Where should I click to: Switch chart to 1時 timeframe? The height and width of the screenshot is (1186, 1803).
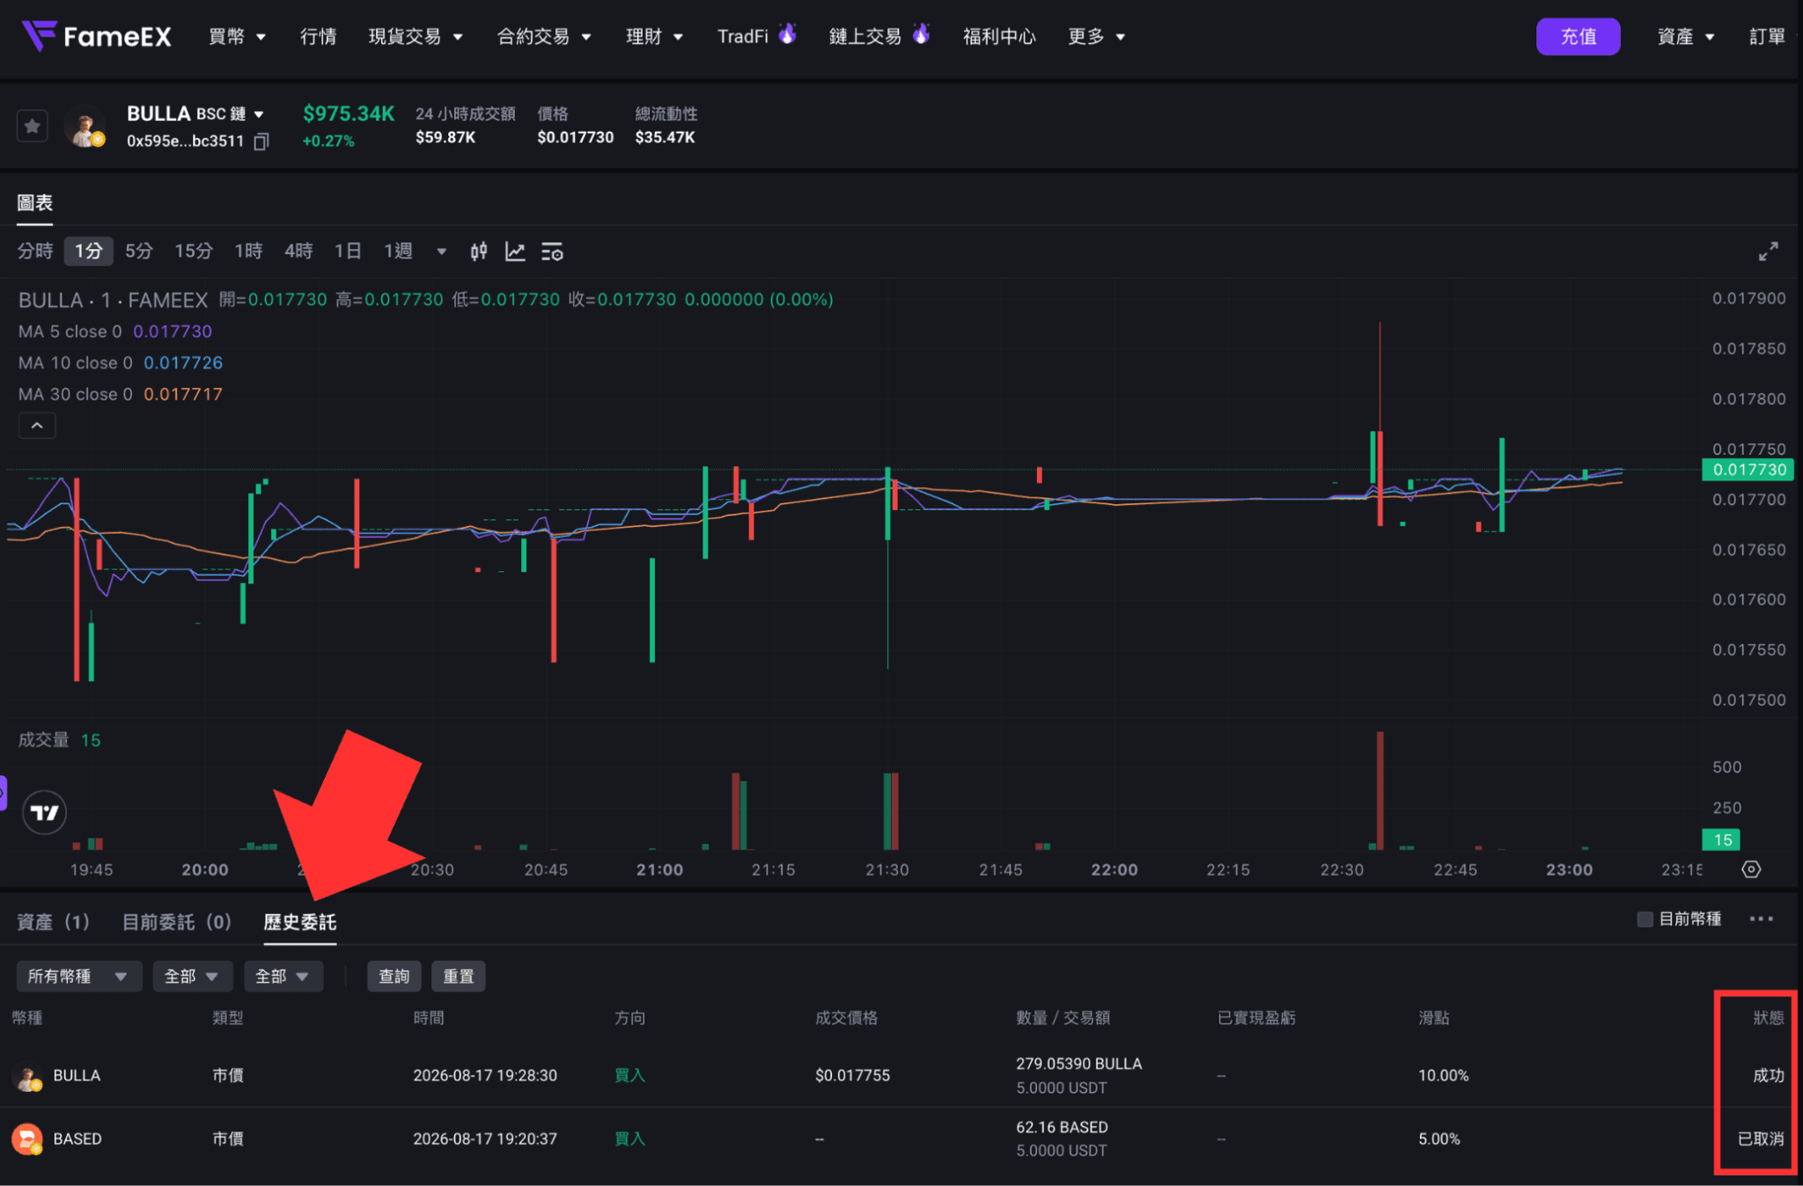coord(248,252)
